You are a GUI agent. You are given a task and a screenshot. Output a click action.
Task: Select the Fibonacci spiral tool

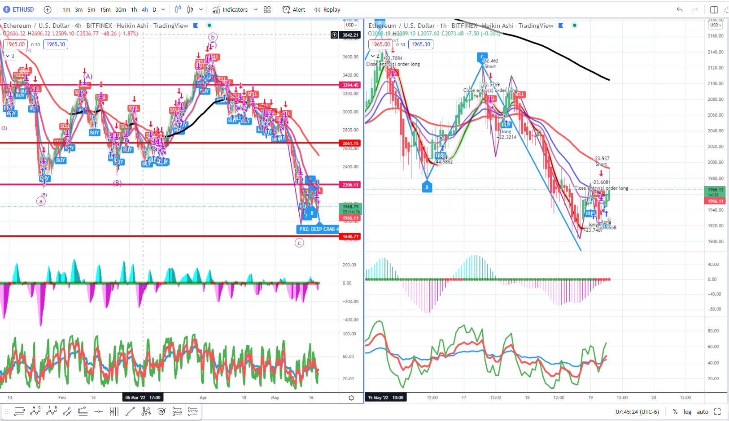pyautogui.click(x=162, y=411)
